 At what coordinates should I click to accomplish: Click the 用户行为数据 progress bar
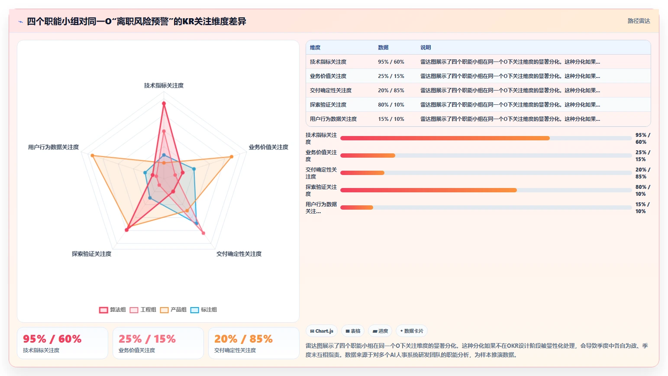coord(486,207)
